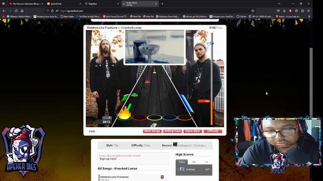Switch to the SpeechChat tab
This screenshot has height=181, width=323.
[x=64, y=4]
